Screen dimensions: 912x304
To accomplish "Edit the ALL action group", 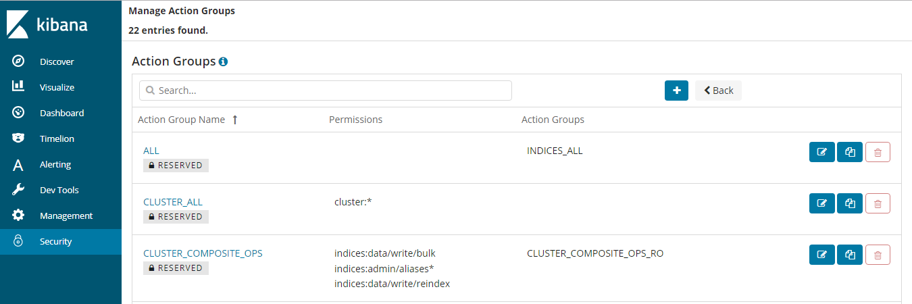I will coord(822,152).
